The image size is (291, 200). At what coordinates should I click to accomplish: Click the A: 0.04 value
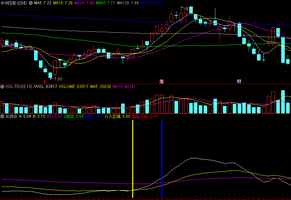point(25,116)
